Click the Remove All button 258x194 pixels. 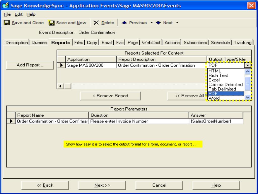click(x=187, y=96)
